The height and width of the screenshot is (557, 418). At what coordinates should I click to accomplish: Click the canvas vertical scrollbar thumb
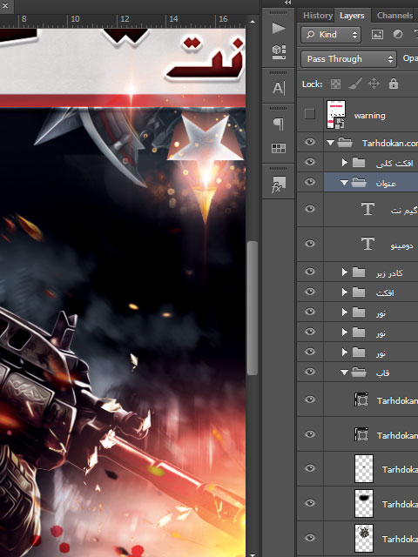point(253,307)
